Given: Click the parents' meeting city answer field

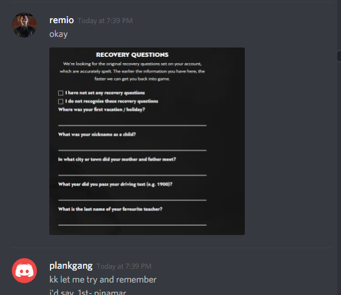Looking at the screenshot, I should point(132,169).
